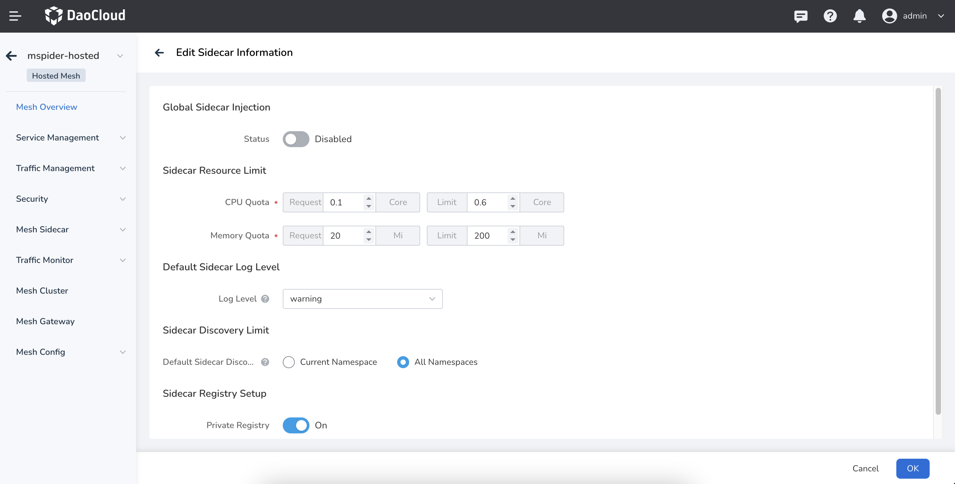Click the form's vertical scrollbar

938,252
